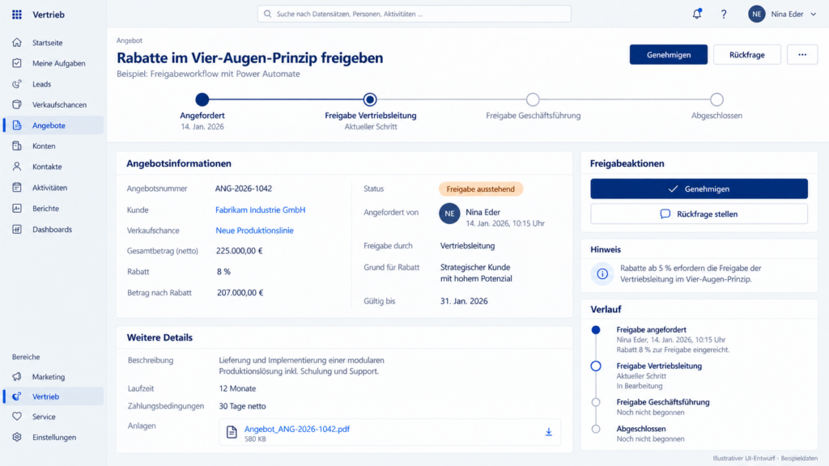Viewport: 829px width, 466px height.
Task: Click the NE avatar in the header
Action: [757, 15]
